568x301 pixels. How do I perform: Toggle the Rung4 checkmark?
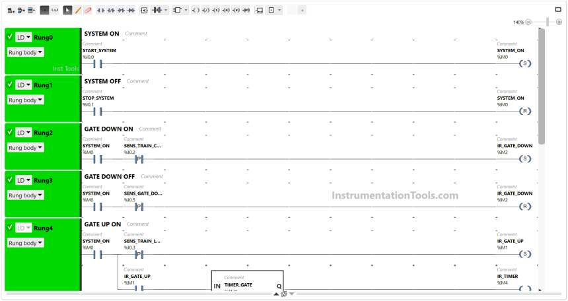10,228
